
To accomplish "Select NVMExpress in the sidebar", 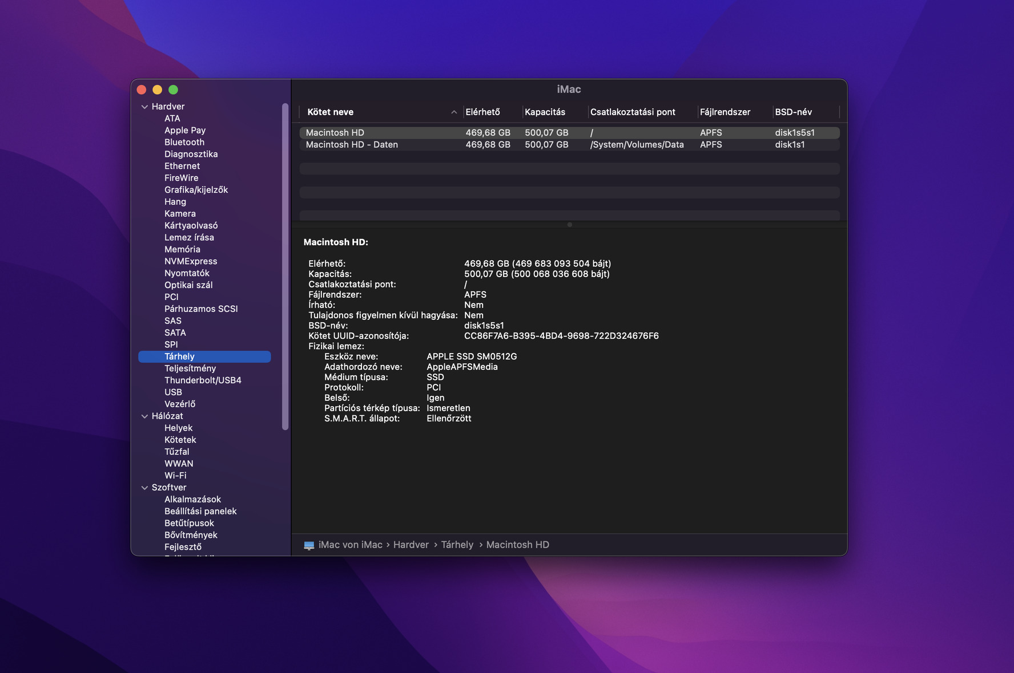I will (191, 261).
